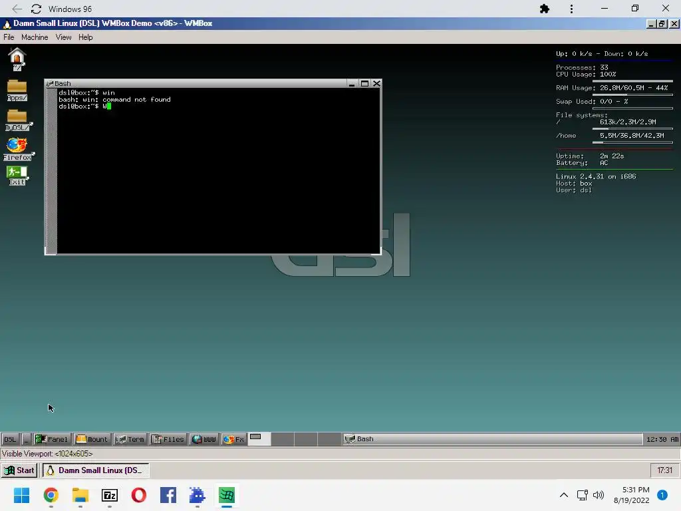
Task: Open 7-Zip from the taskbar
Action: (110, 495)
